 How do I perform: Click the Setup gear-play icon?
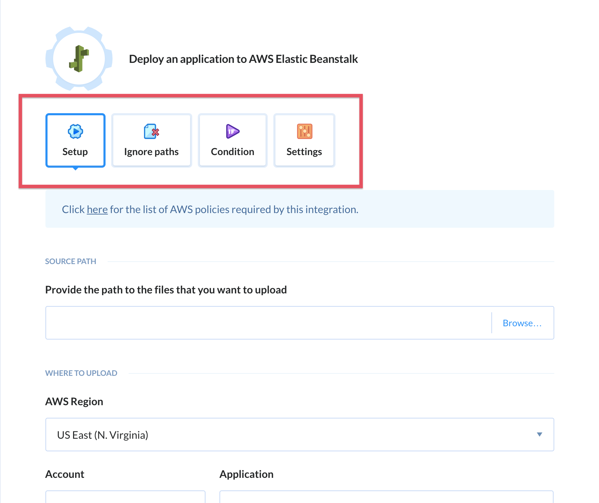coord(75,131)
